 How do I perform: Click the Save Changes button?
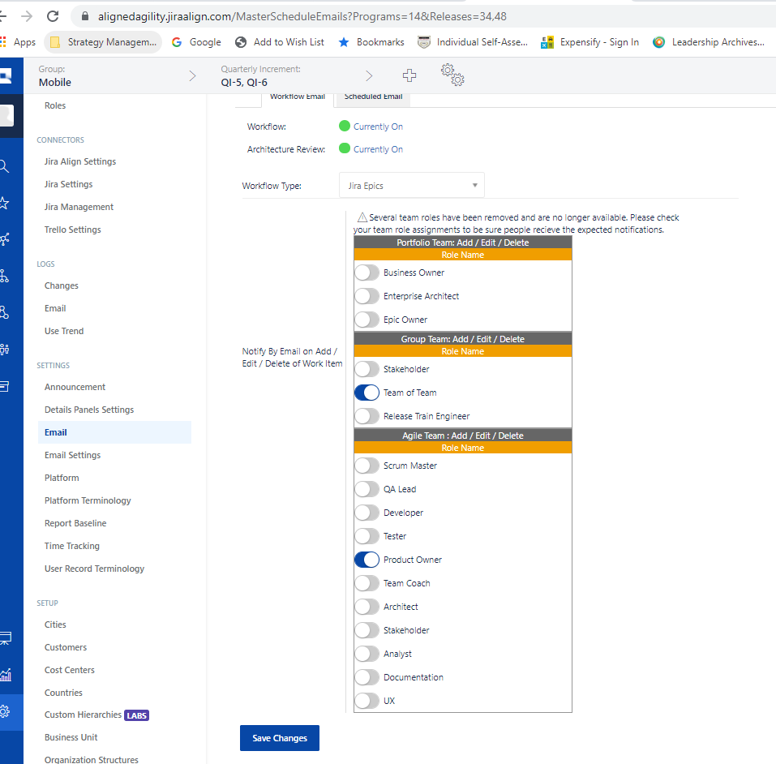point(280,738)
